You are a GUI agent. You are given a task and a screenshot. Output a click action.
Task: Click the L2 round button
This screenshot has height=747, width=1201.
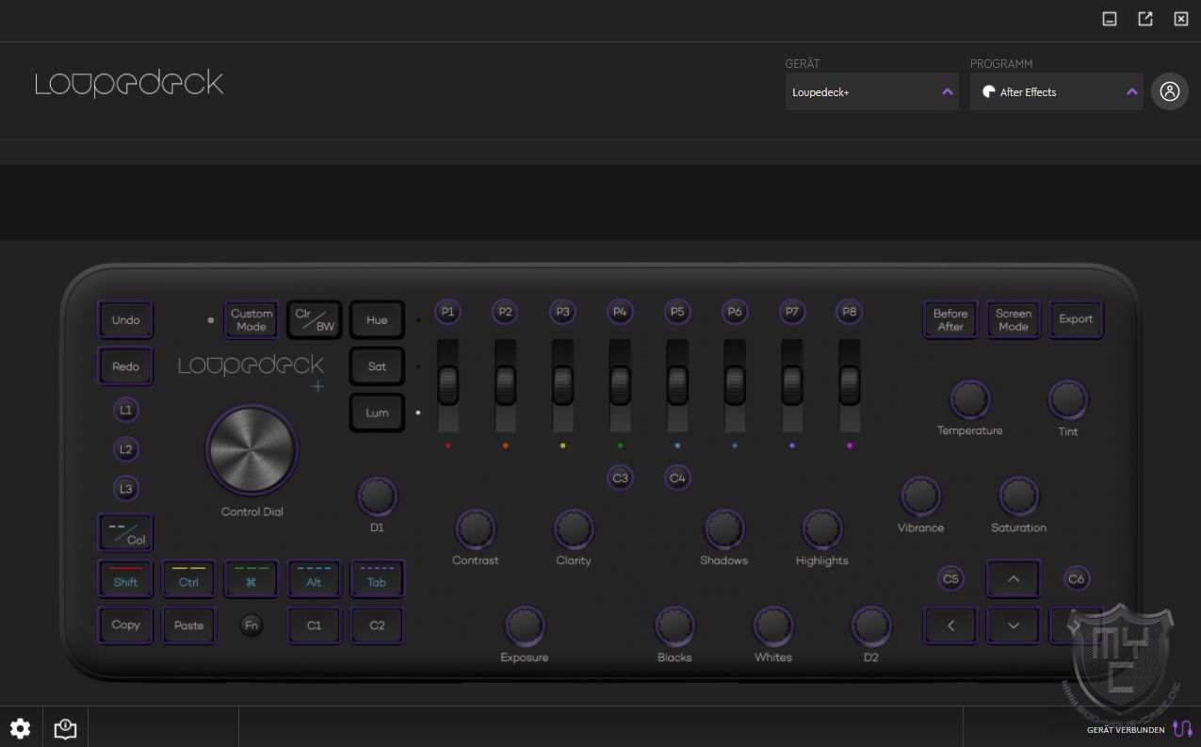[x=125, y=450]
